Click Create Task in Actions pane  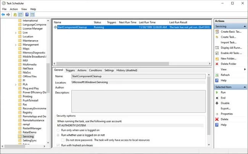pyautogui.click(x=228, y=37)
